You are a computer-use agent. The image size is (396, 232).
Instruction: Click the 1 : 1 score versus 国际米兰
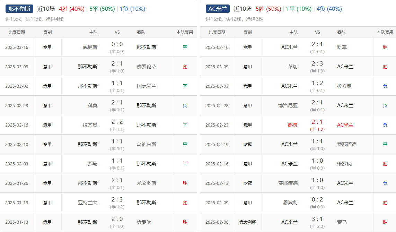117,83
